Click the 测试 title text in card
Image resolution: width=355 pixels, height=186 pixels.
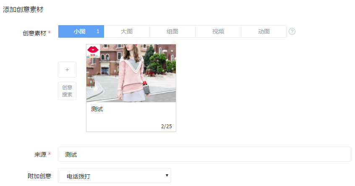97,109
